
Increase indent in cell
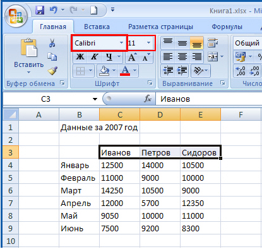pyautogui.click(x=182, y=71)
